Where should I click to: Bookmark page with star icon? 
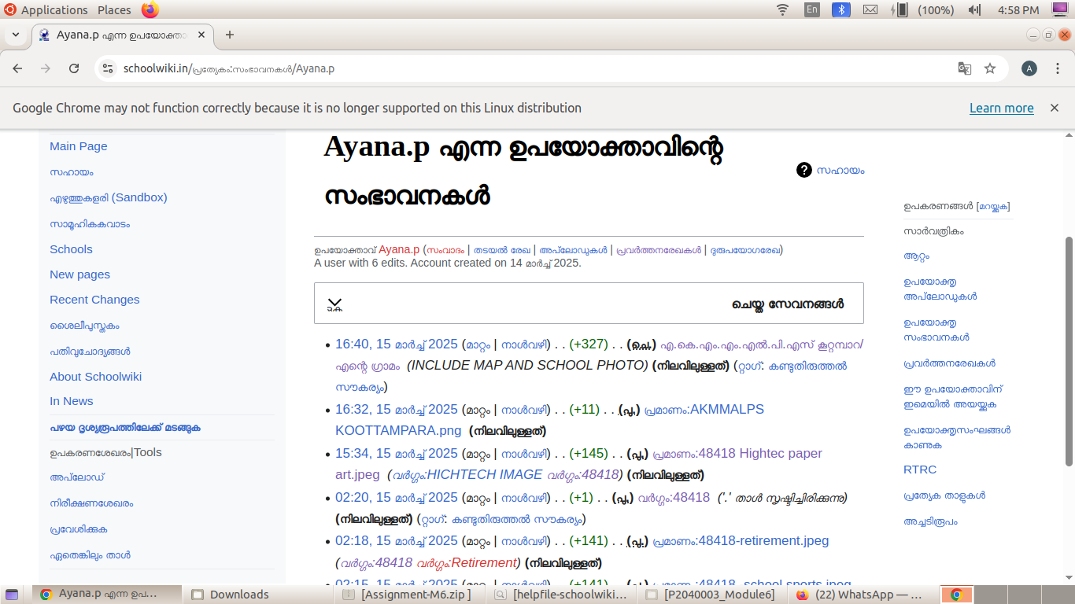tap(990, 68)
